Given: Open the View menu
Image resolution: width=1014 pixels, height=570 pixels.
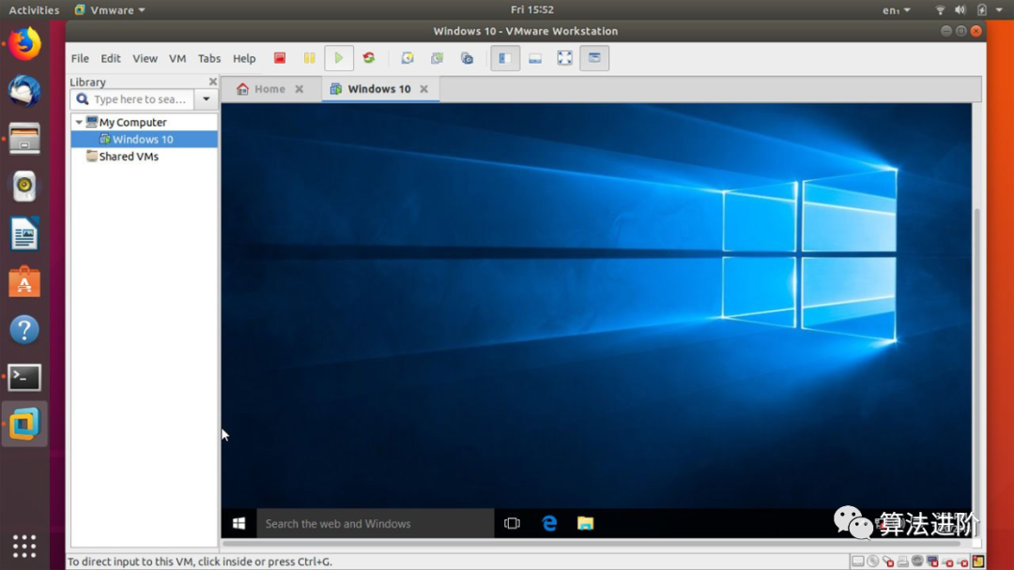Looking at the screenshot, I should [x=145, y=58].
